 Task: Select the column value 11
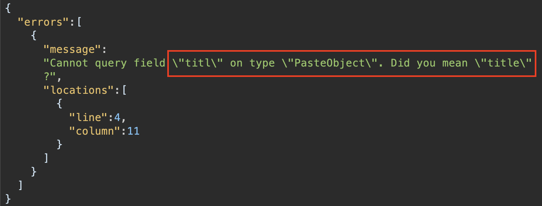[x=133, y=131]
